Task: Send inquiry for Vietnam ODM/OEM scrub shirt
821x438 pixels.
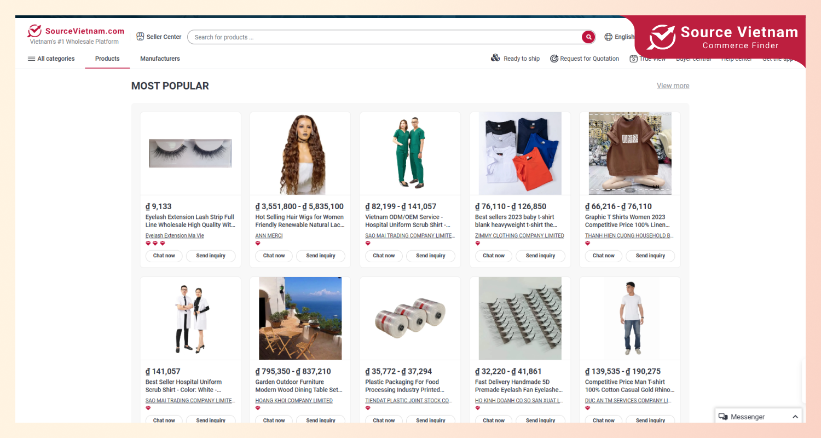Action: pyautogui.click(x=431, y=256)
